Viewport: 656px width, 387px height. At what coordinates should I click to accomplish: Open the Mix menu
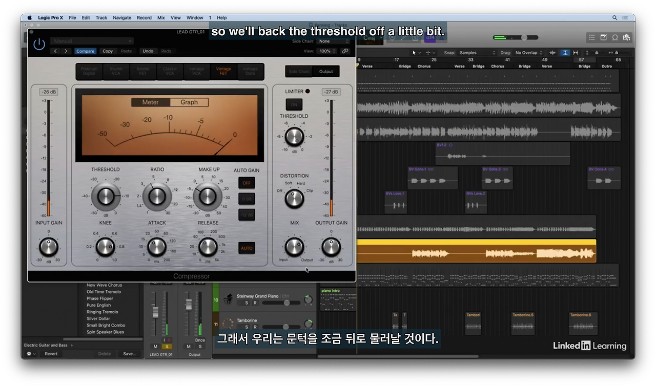pyautogui.click(x=161, y=17)
